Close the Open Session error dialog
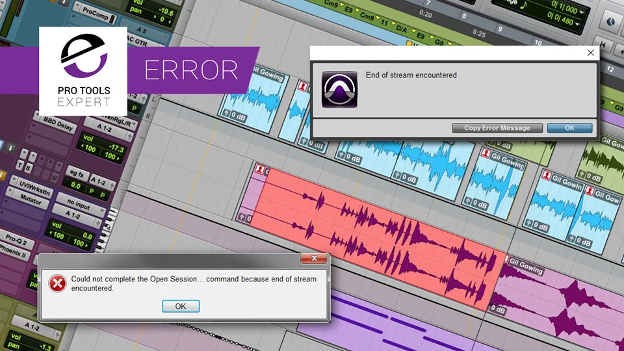 tap(314, 258)
